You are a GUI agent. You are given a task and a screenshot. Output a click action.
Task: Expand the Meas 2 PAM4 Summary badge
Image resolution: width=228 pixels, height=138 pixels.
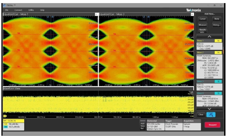209,65
